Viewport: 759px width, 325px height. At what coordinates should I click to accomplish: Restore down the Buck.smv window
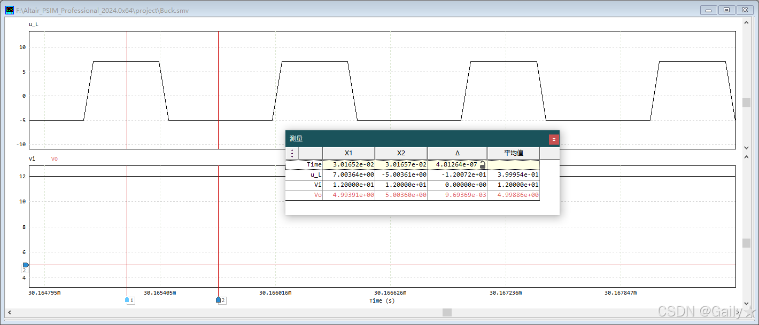[x=727, y=10]
